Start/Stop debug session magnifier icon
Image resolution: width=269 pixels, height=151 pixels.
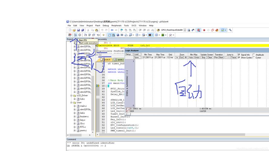198,30
